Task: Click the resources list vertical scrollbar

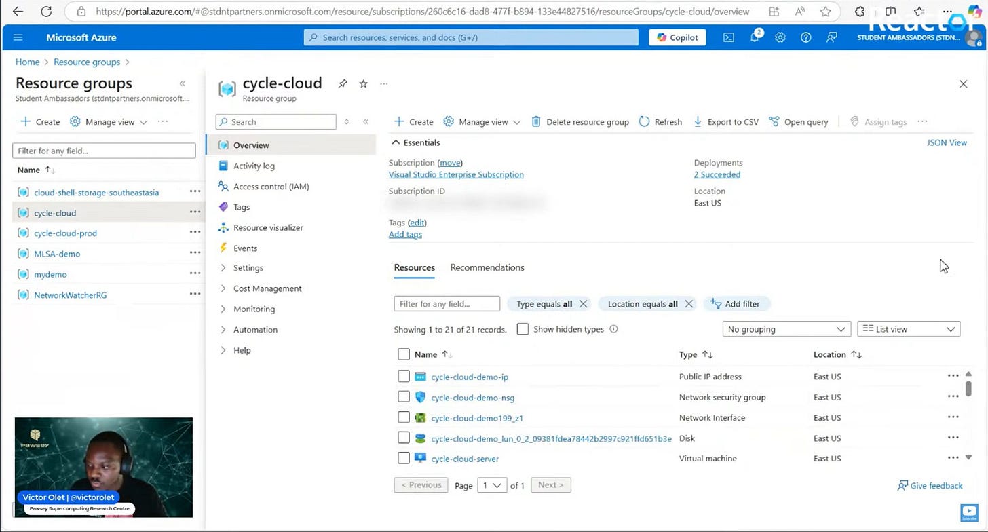Action: pyautogui.click(x=968, y=388)
